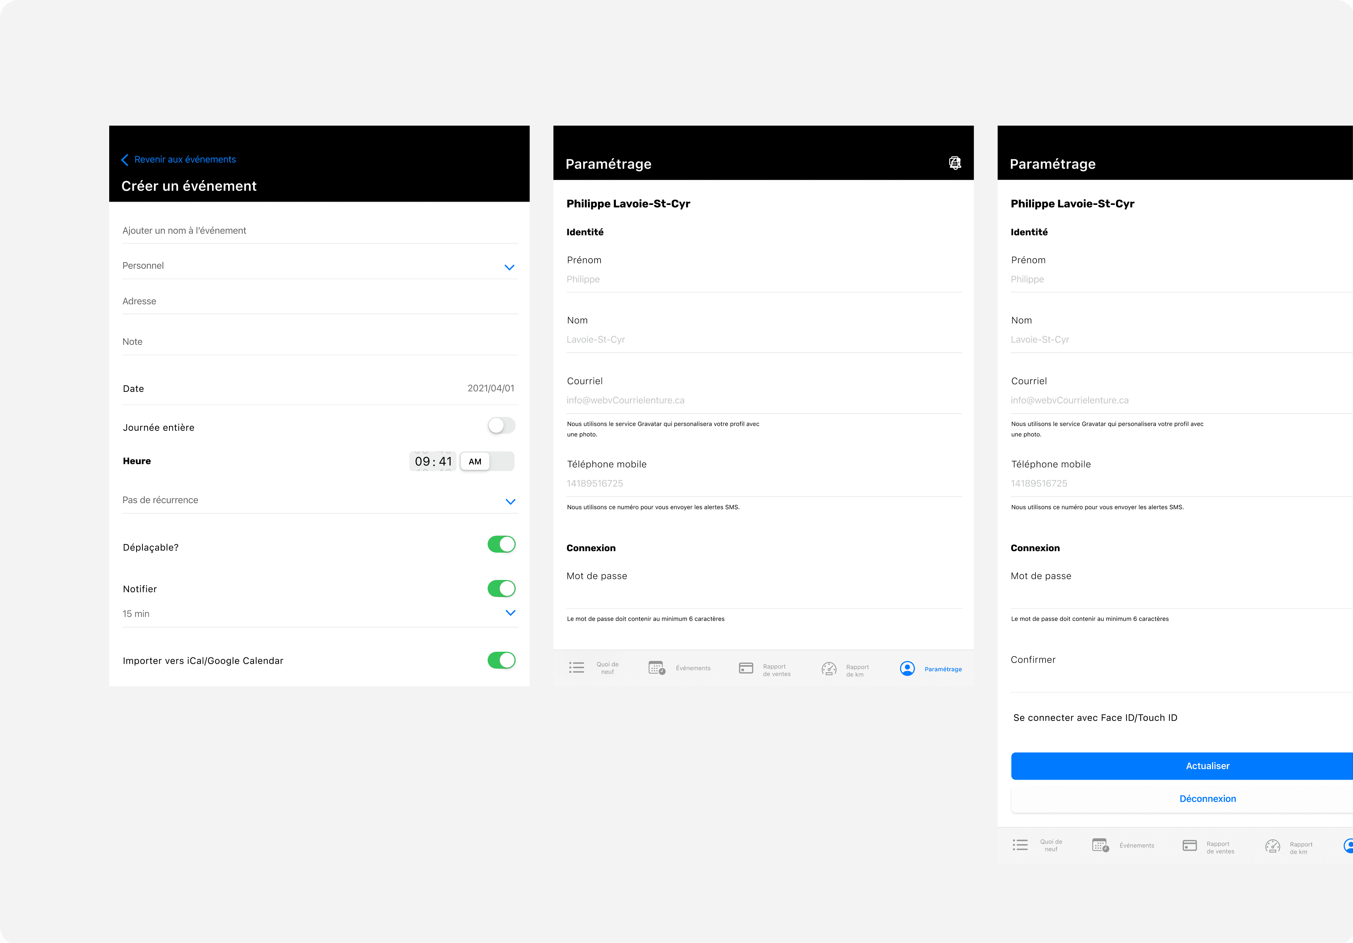Image resolution: width=1353 pixels, height=943 pixels.
Task: Click the Paramétrage profile icon in the middle panel
Action: [x=908, y=668]
